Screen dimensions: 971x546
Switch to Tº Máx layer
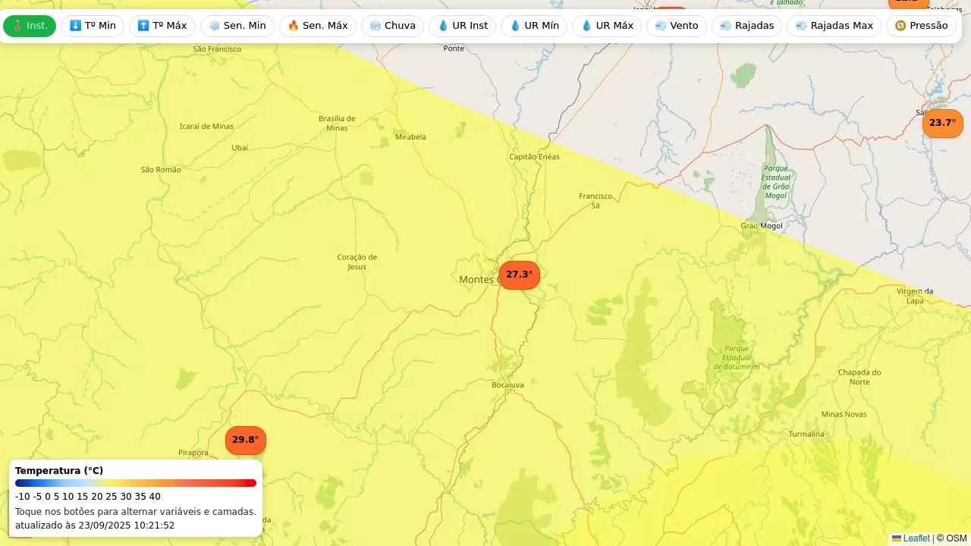(162, 26)
